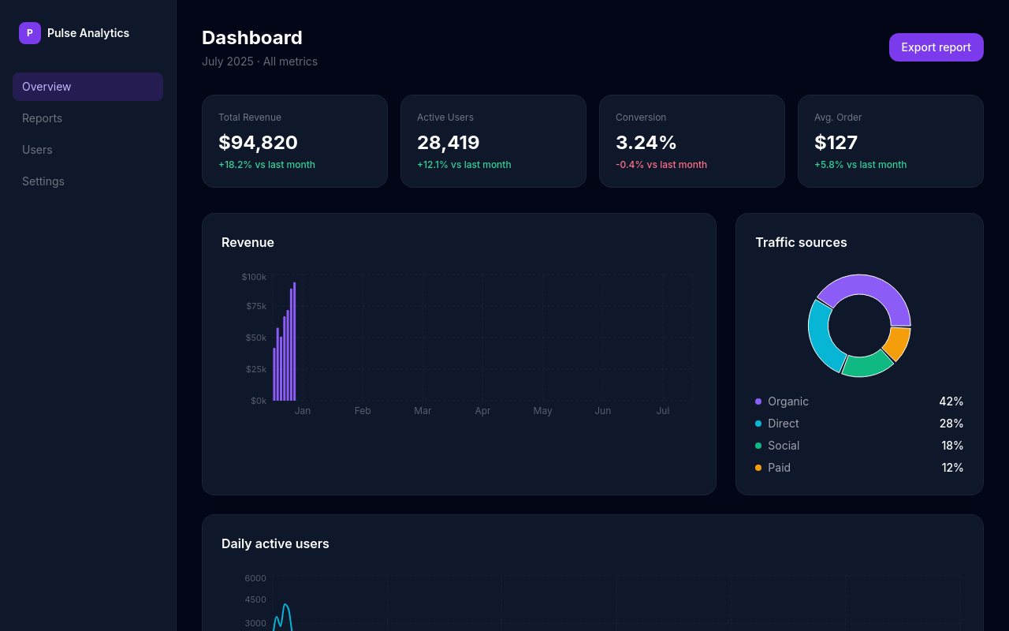Click the Feb label on revenue axis
Image resolution: width=1009 pixels, height=631 pixels.
[363, 411]
